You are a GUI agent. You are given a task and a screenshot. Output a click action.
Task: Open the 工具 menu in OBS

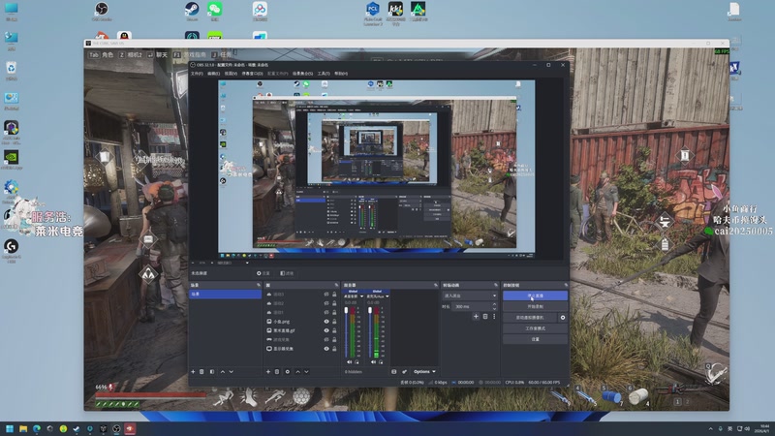click(324, 73)
